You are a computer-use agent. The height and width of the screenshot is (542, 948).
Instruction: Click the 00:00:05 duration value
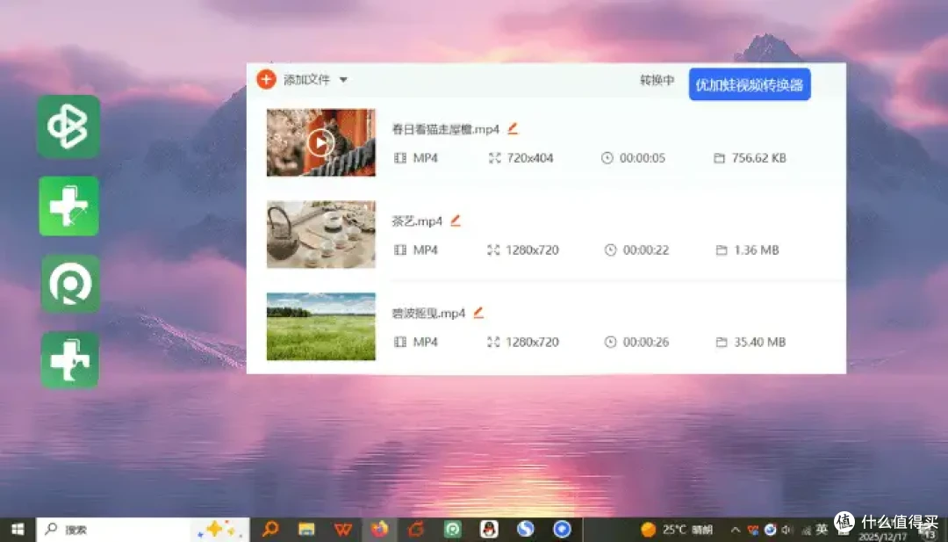pos(642,158)
